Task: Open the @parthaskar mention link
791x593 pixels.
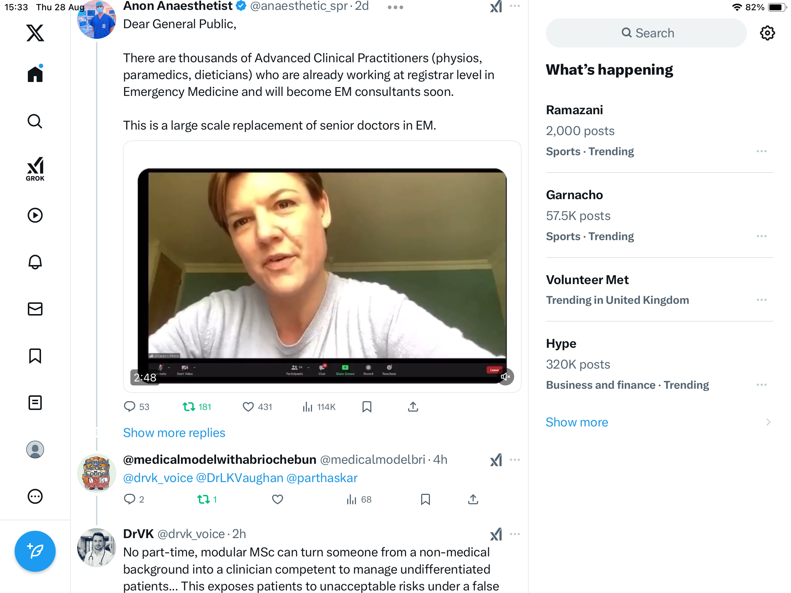Action: [322, 478]
